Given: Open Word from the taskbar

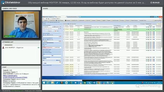Looking at the screenshot, I should [94, 83].
